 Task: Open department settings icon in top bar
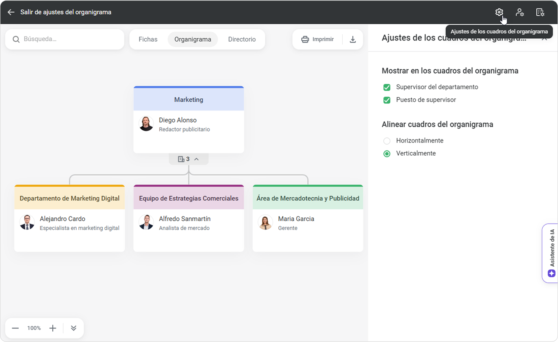click(540, 12)
